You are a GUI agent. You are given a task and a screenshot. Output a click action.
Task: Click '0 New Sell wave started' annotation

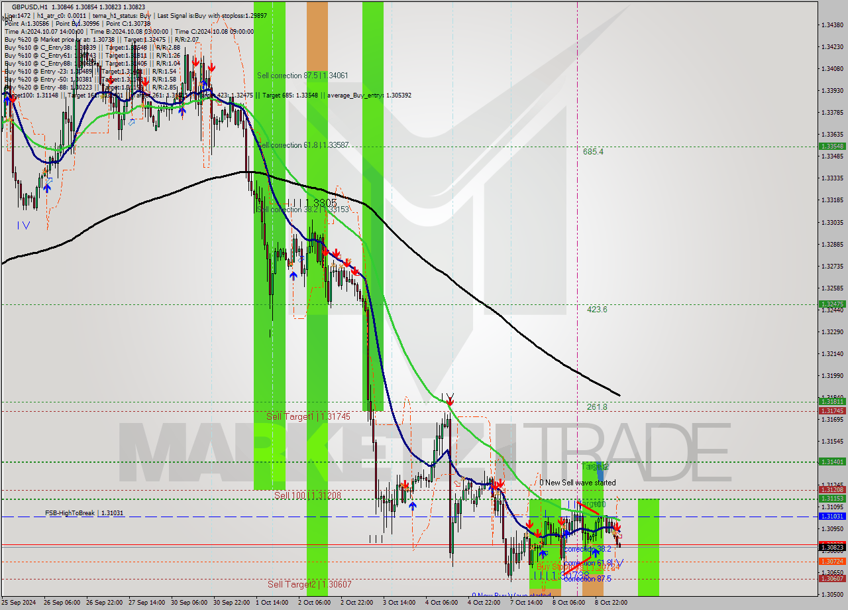point(577,483)
